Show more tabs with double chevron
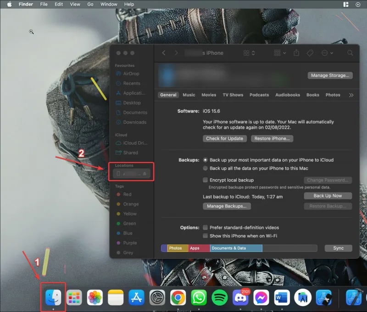 tap(351, 95)
